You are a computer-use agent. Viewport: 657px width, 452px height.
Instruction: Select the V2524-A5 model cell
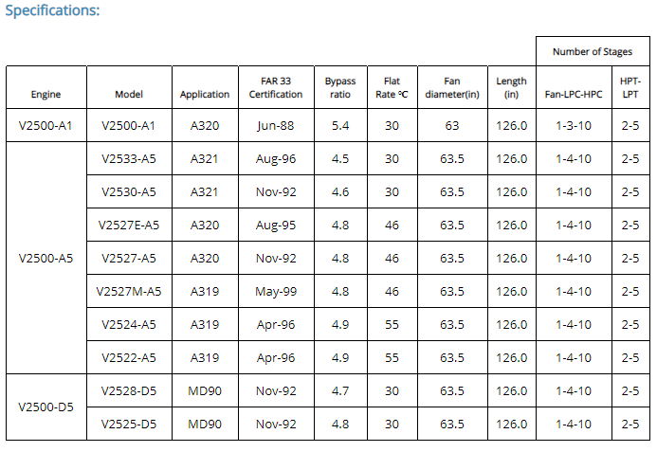click(129, 325)
